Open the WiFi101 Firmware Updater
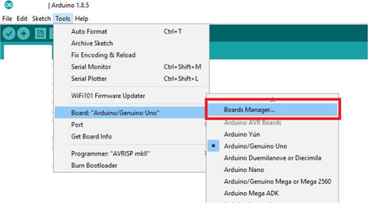Image resolution: width=368 pixels, height=203 pixels. tap(108, 96)
